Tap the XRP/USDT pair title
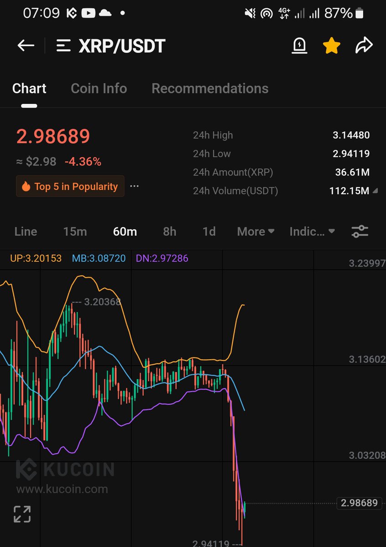Image resolution: width=386 pixels, height=547 pixels. (x=122, y=46)
